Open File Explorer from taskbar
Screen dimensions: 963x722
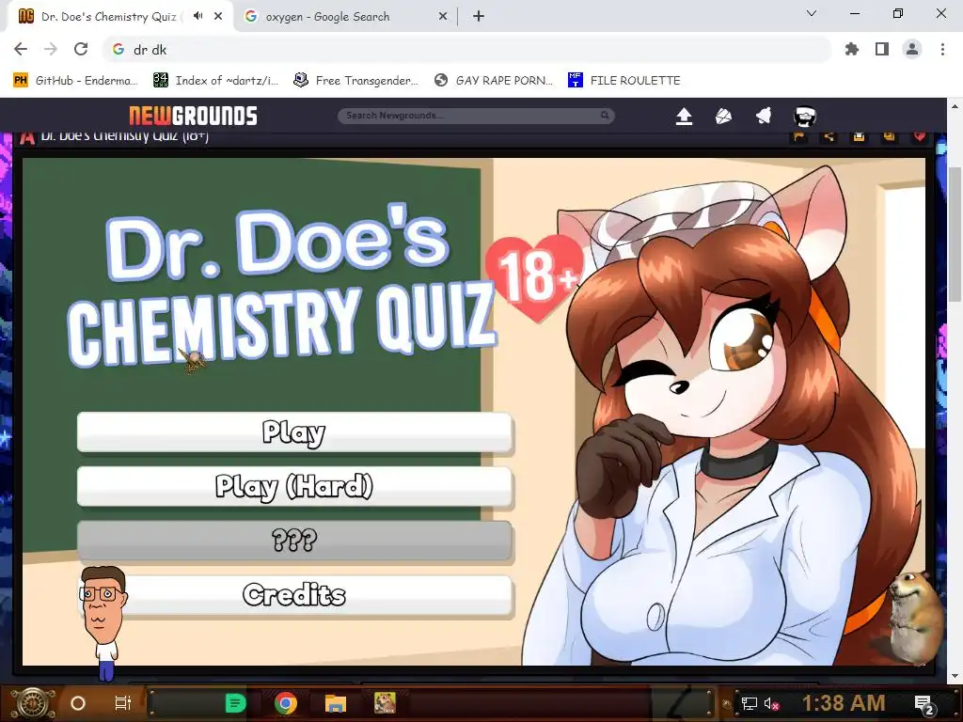336,703
